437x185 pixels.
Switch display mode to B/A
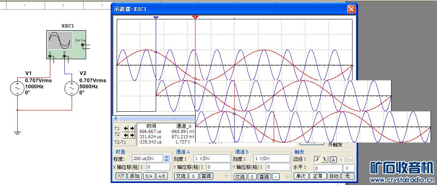[x=148, y=177]
